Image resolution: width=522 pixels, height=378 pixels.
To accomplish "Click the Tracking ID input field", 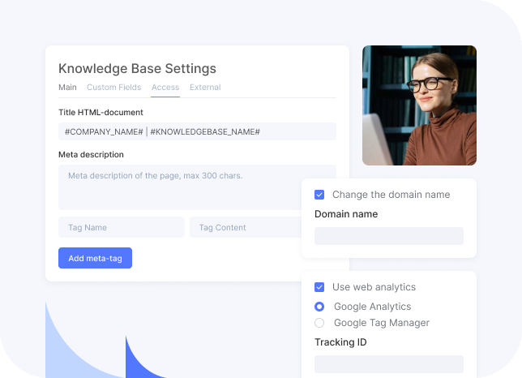I will (388, 364).
